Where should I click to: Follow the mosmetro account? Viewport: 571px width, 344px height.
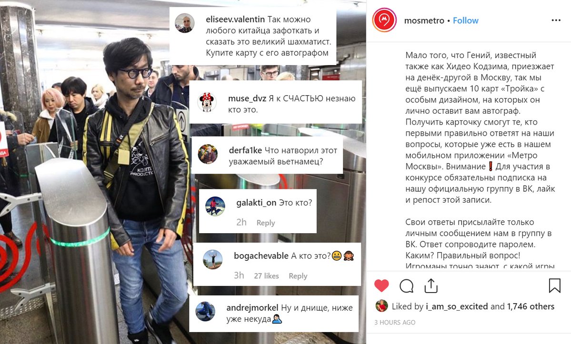point(465,20)
